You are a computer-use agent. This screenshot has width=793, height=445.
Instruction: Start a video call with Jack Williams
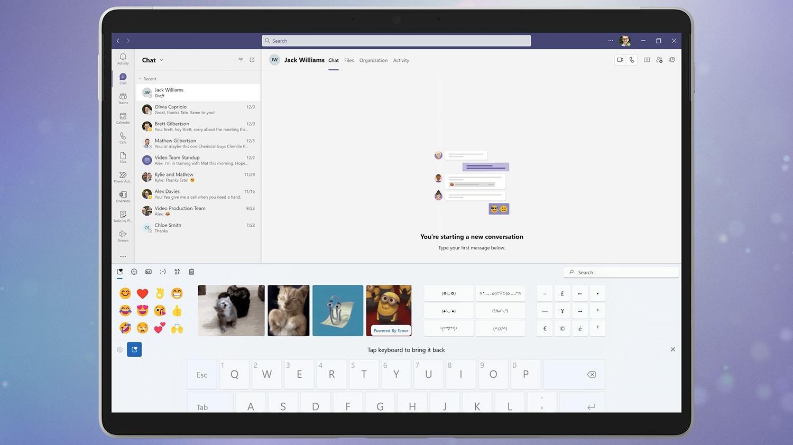pyautogui.click(x=620, y=60)
